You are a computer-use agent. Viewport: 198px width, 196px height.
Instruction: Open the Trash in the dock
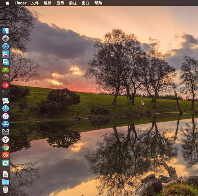click(x=5, y=189)
